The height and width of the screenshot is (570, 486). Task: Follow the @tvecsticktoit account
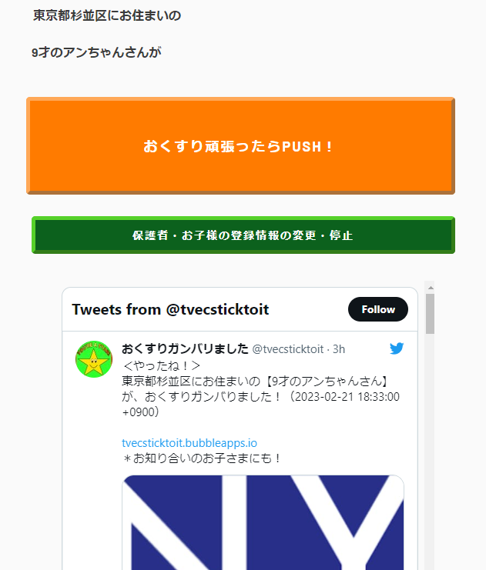pos(378,309)
